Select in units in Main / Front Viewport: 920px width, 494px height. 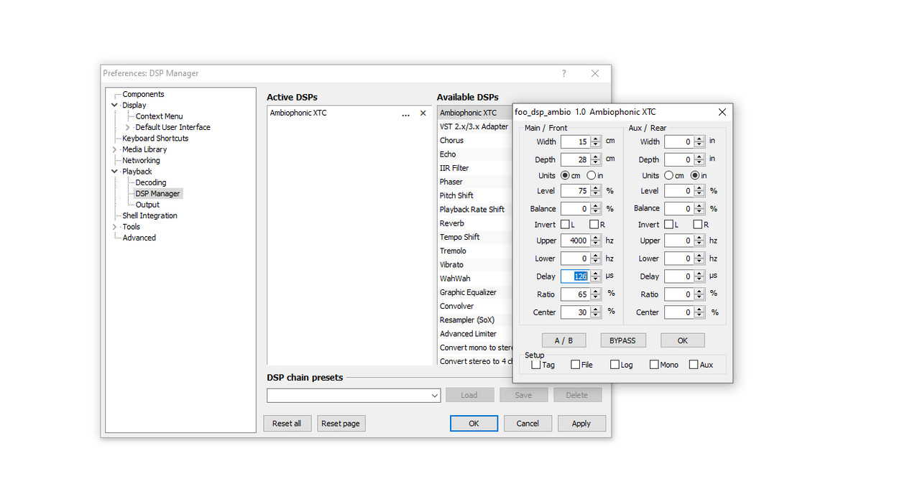(x=591, y=175)
